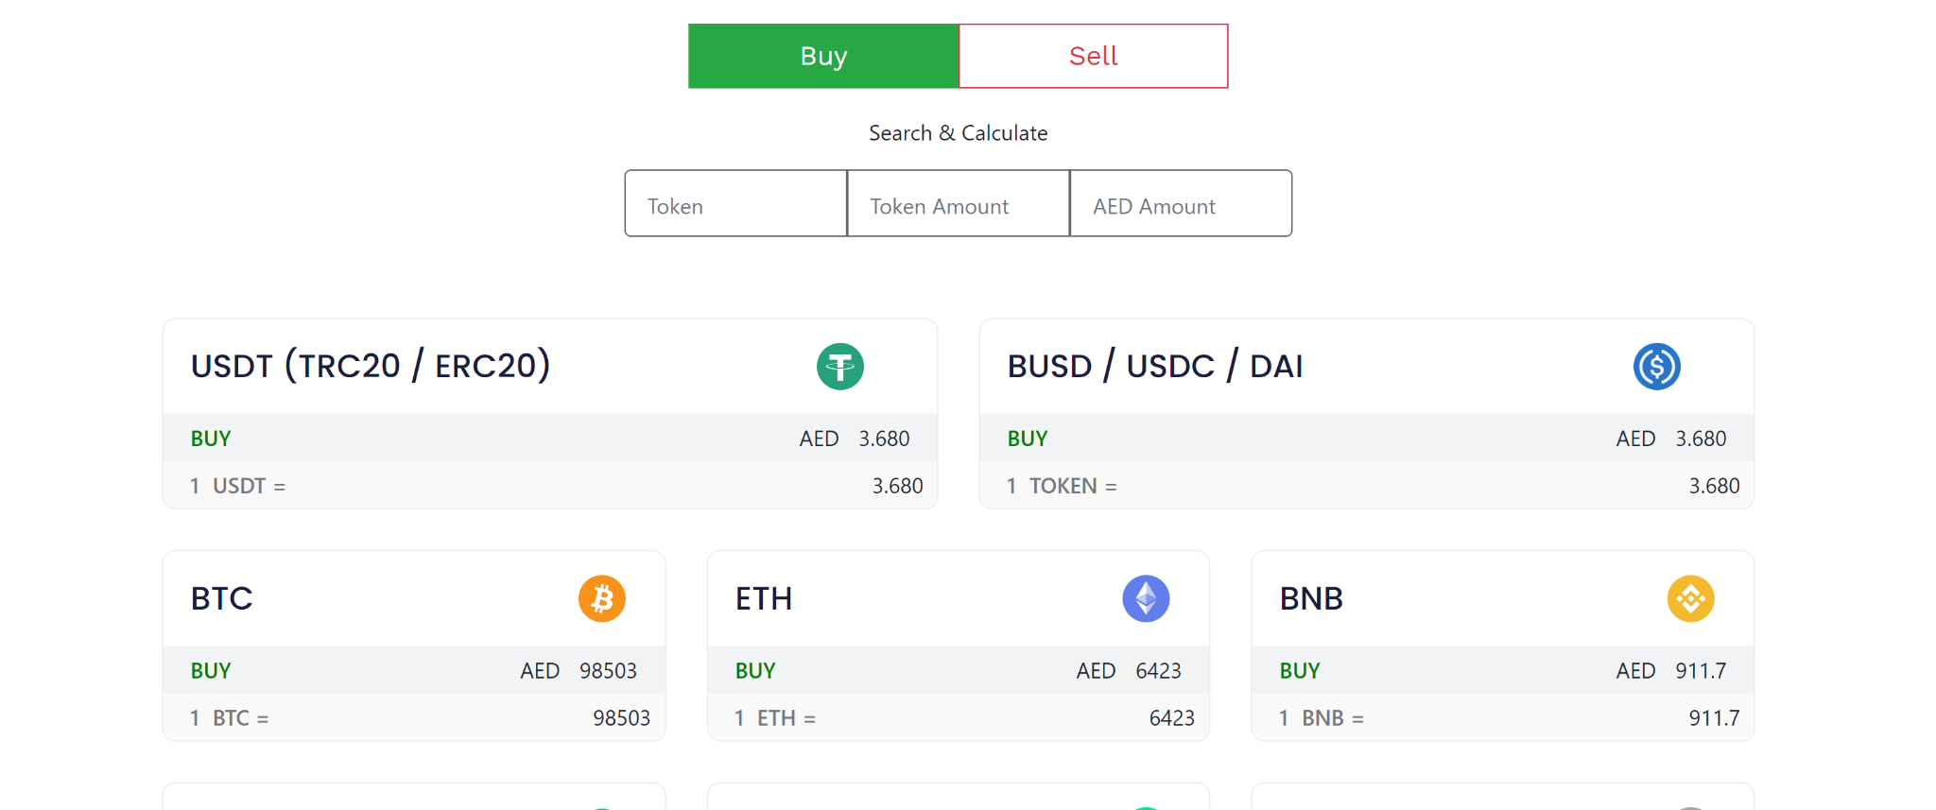
Task: Select the ETH card heading
Action: [764, 598]
